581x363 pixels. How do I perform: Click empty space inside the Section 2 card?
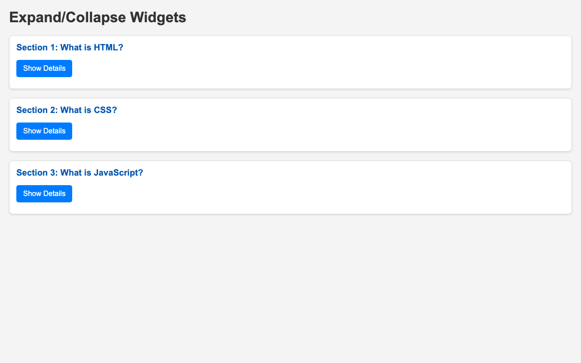click(318, 131)
